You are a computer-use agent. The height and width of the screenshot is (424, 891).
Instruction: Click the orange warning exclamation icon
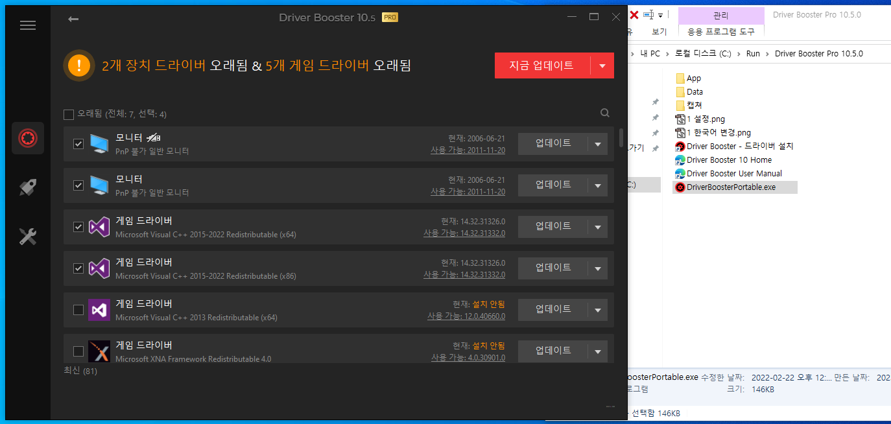pos(79,65)
